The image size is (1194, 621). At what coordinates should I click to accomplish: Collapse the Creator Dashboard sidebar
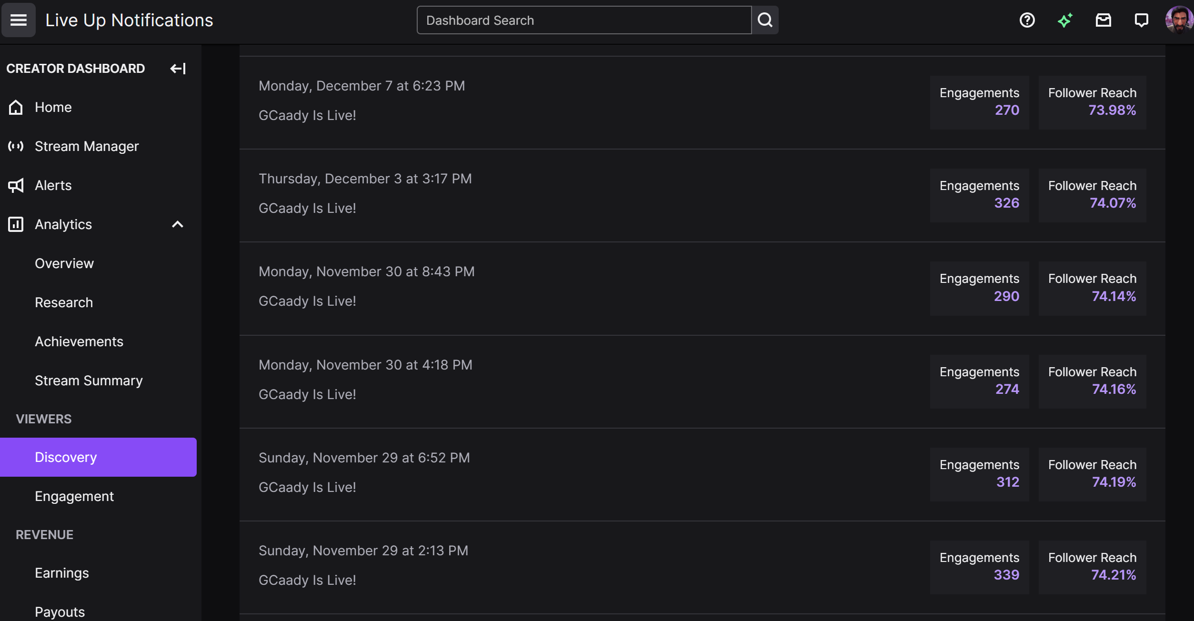coord(178,69)
